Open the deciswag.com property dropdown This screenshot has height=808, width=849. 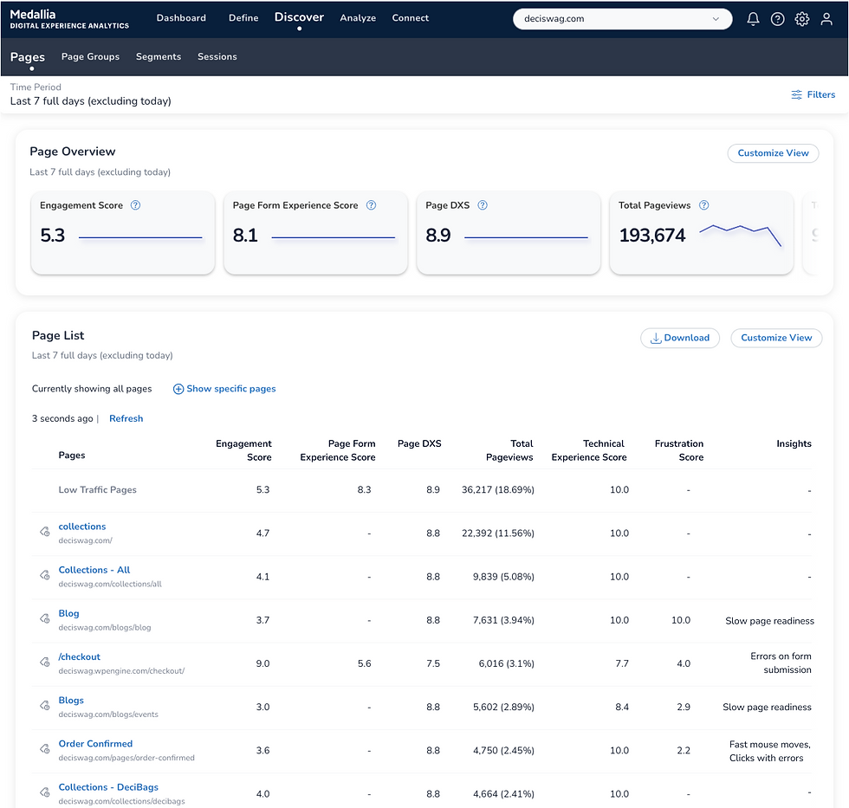[622, 19]
